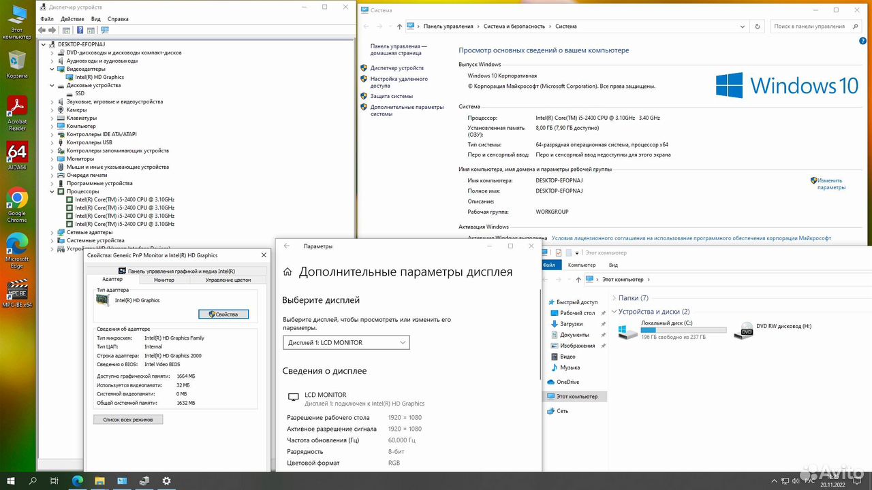This screenshot has height=490, width=872.
Task: Open Task View from the taskbar
Action: [54, 480]
